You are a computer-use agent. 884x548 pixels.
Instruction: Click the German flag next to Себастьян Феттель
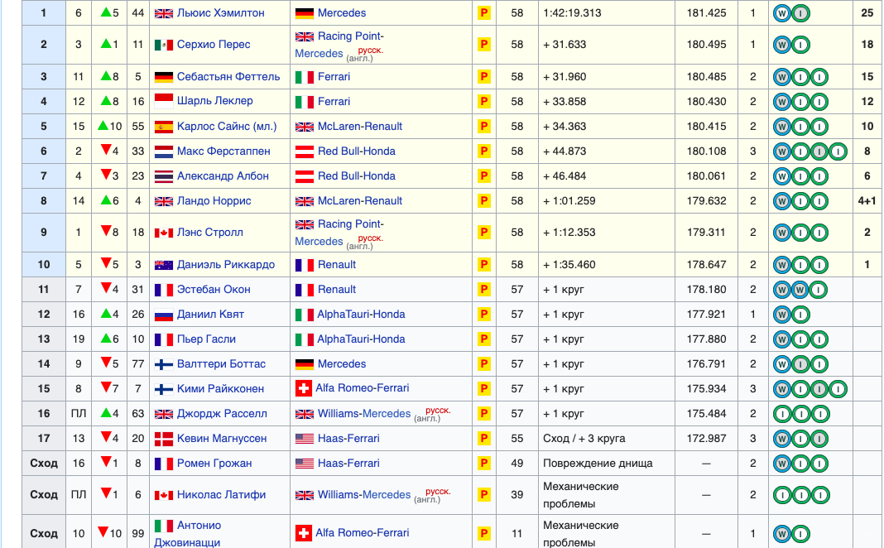point(164,77)
